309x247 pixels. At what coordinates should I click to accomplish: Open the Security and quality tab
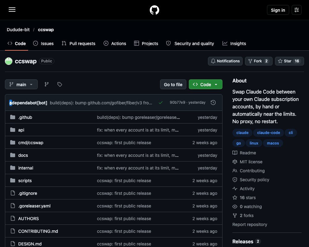190,44
